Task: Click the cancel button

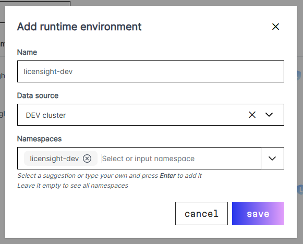Action: coord(201,213)
